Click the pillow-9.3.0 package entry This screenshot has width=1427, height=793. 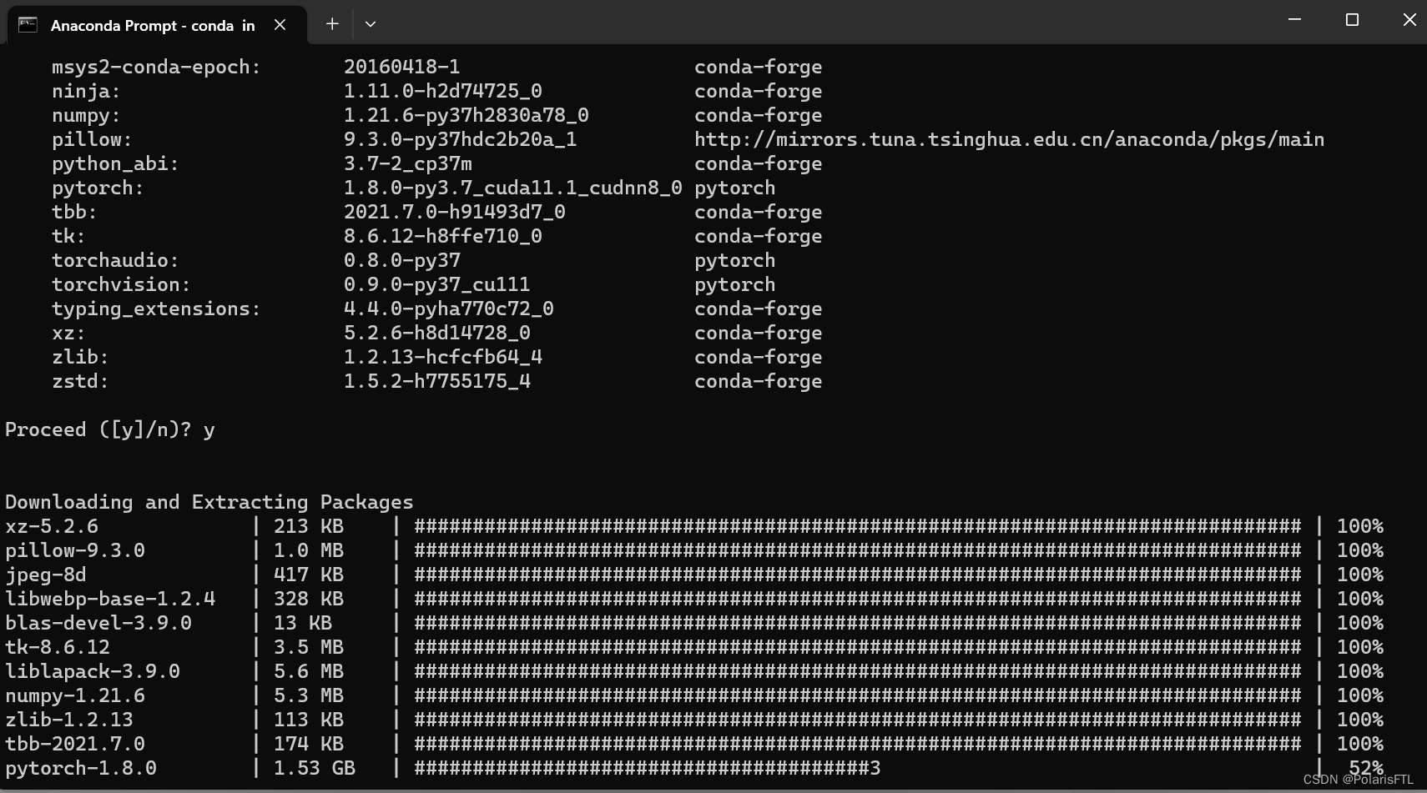tap(73, 550)
